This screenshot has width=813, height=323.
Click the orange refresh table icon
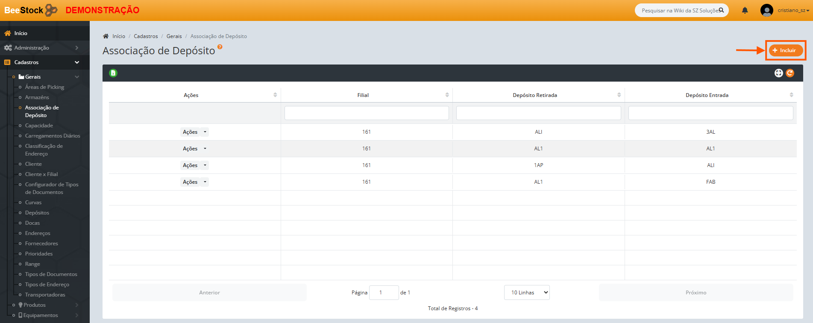point(790,73)
